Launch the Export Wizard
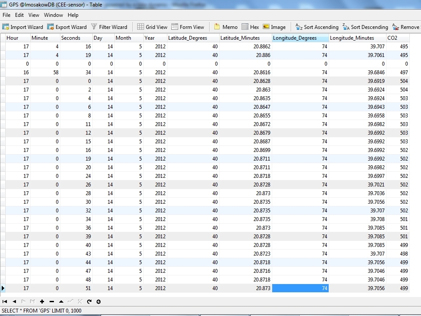Viewport: 421px width, 316px height. 67,27
